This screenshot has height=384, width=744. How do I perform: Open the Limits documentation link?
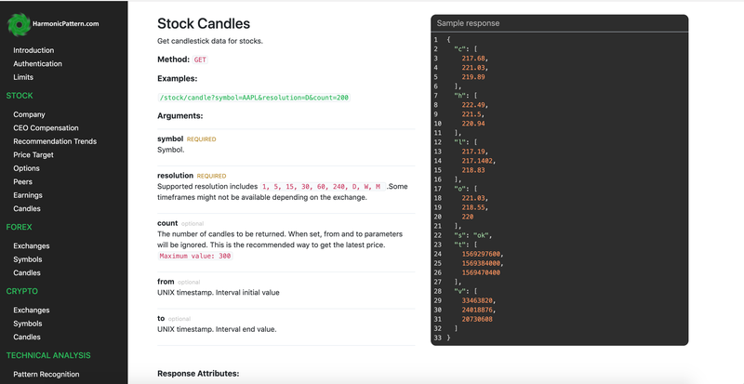point(23,77)
